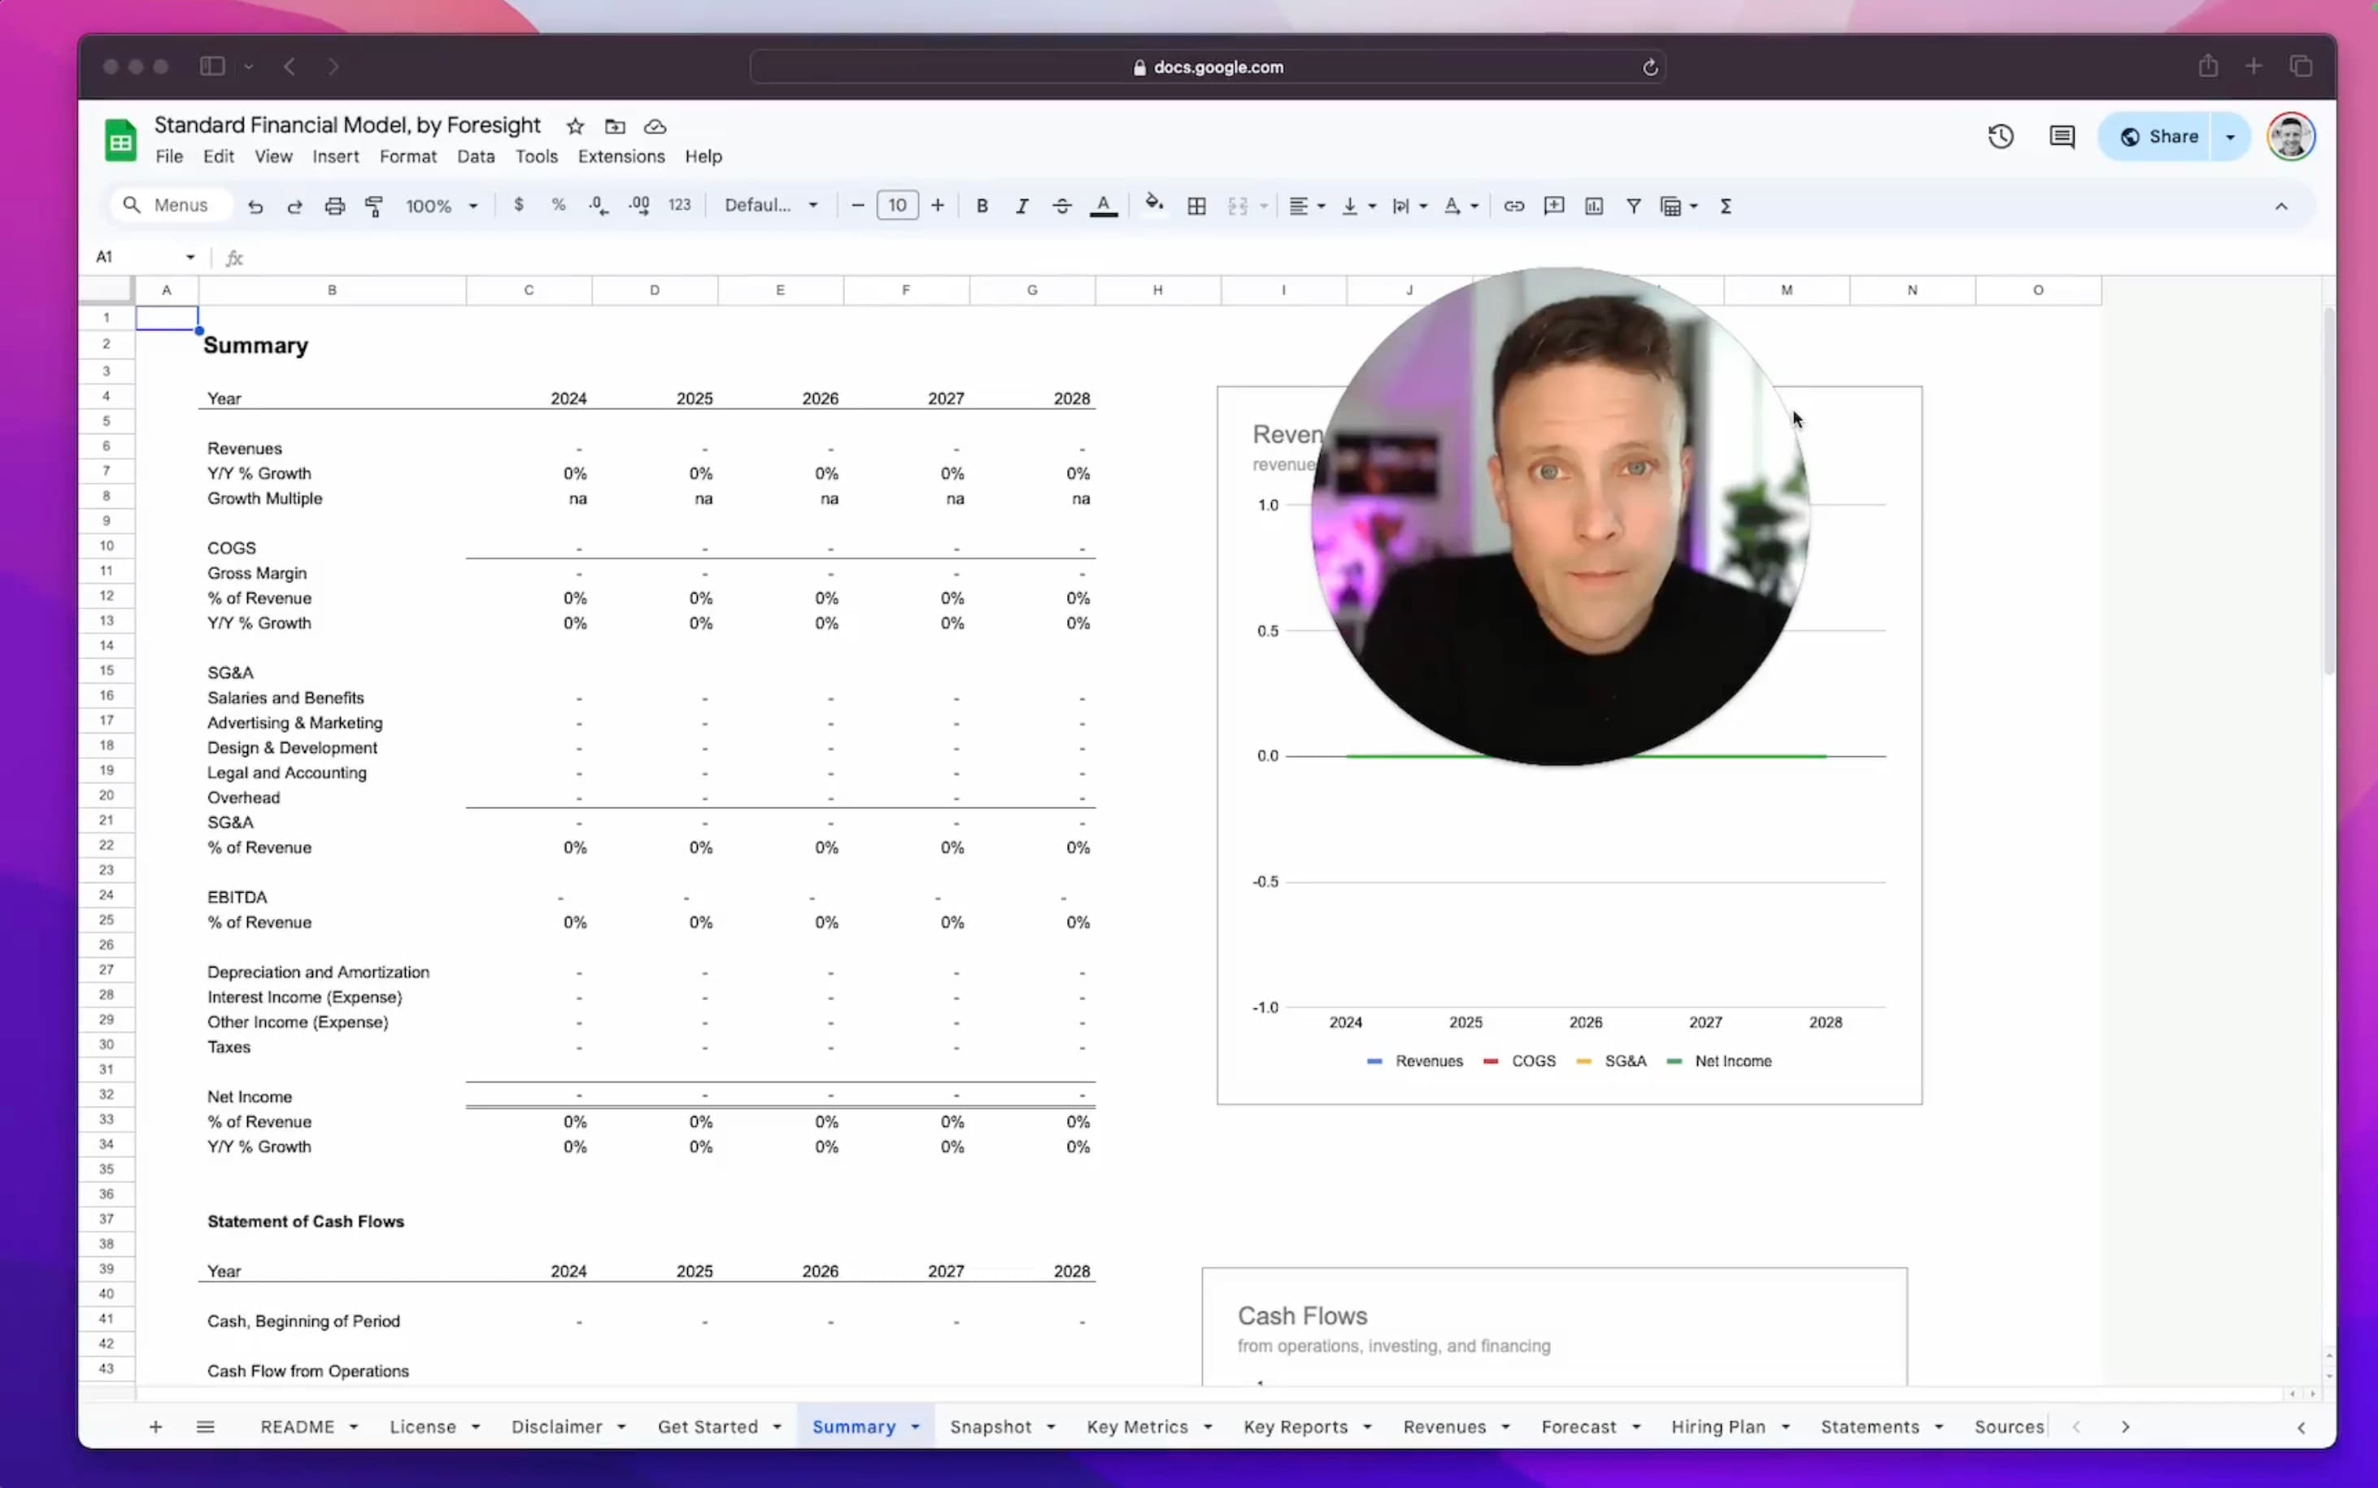
Task: Click the Insert comment icon
Action: 1553,206
